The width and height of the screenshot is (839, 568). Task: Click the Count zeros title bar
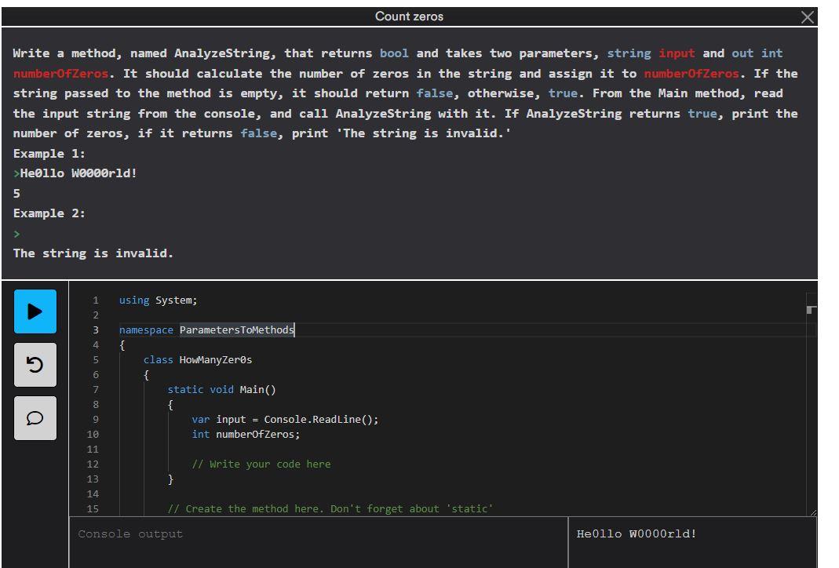pyautogui.click(x=410, y=16)
